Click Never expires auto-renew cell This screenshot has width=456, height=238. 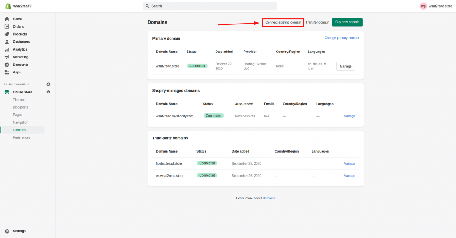[245, 116]
